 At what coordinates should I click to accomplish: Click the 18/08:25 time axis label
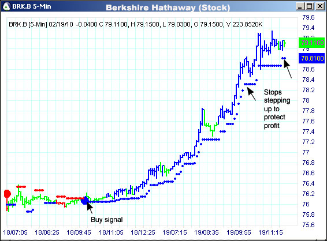coord(47,232)
